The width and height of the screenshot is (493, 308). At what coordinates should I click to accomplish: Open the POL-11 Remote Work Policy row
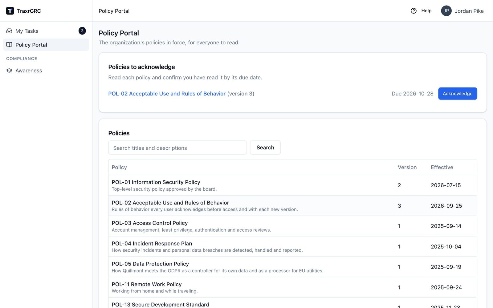[x=293, y=287]
